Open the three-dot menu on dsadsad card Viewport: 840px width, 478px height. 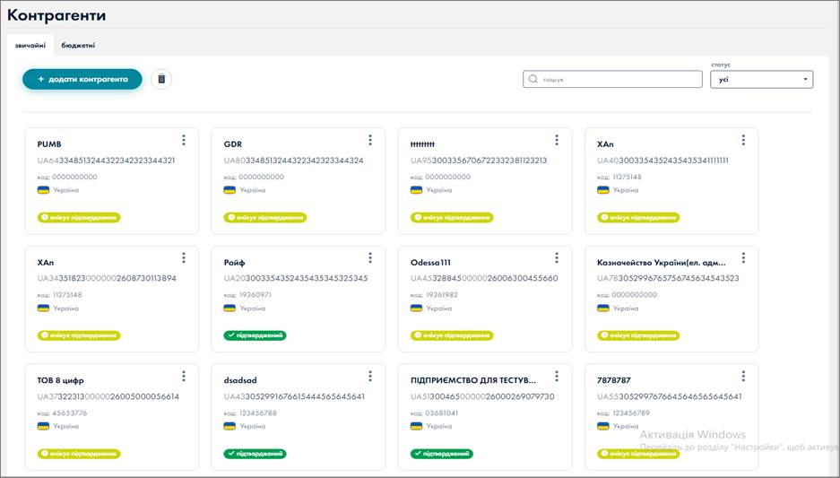(370, 376)
